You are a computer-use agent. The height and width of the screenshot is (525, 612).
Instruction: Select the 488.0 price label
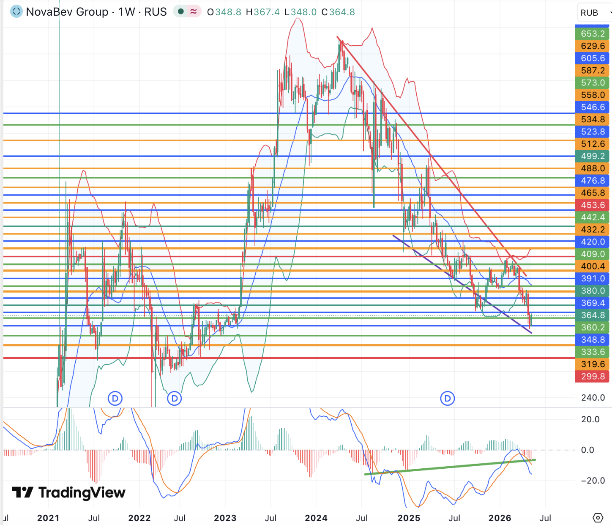tap(592, 168)
